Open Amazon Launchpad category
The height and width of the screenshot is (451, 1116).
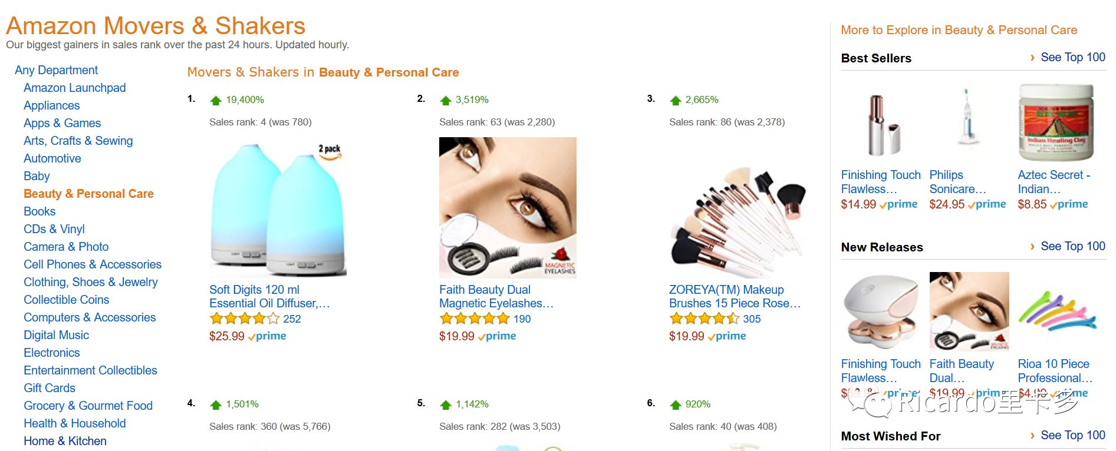[x=75, y=88]
